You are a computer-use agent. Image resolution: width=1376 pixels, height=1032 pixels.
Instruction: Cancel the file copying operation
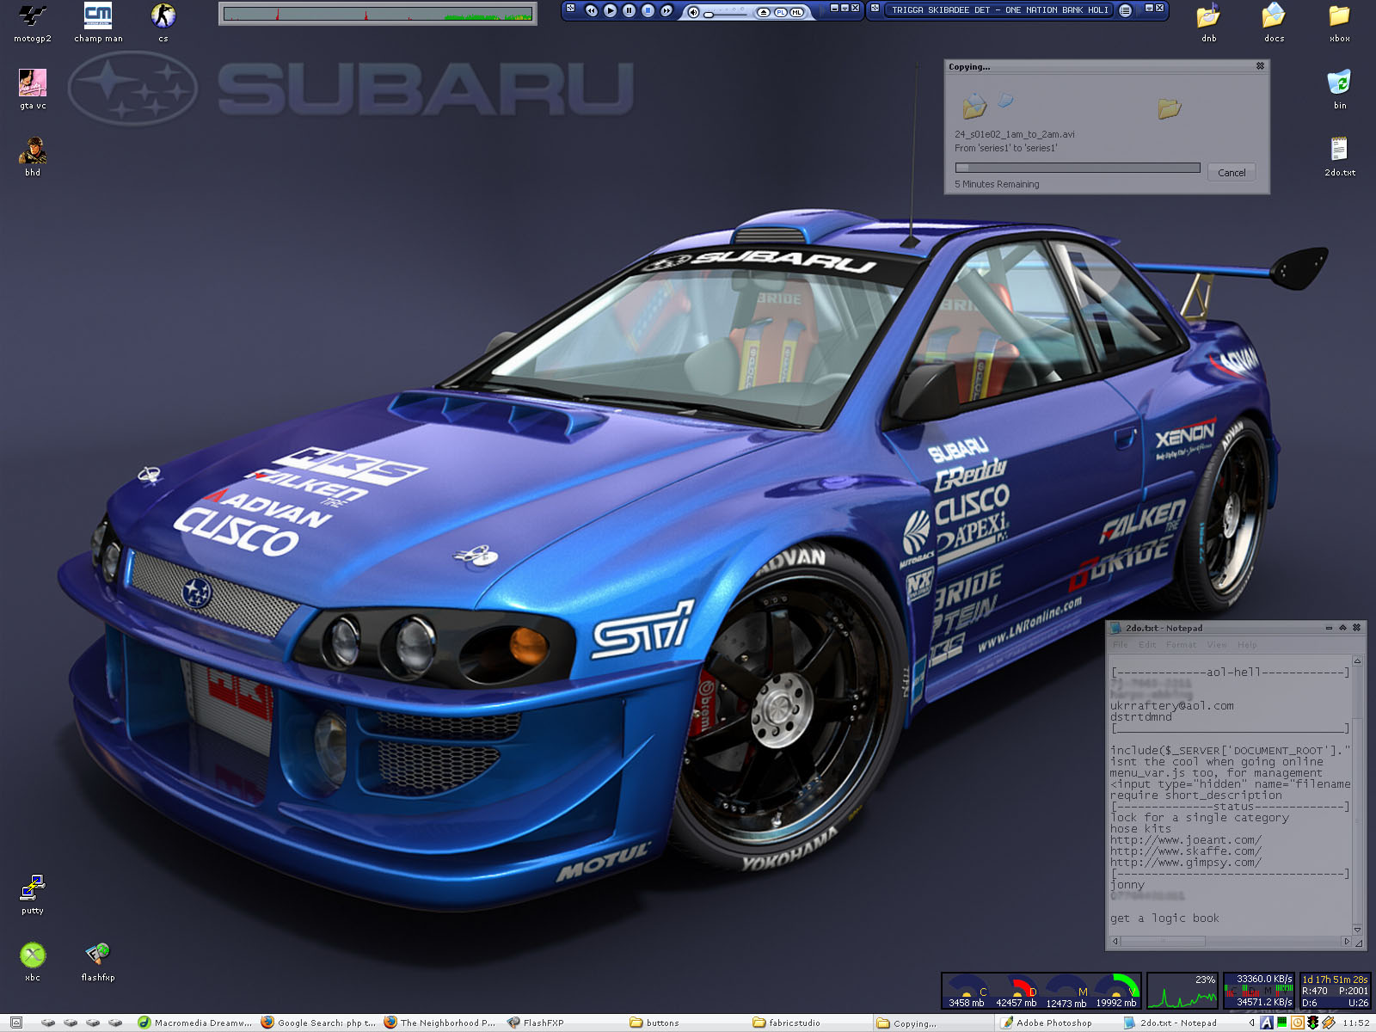pos(1231,173)
